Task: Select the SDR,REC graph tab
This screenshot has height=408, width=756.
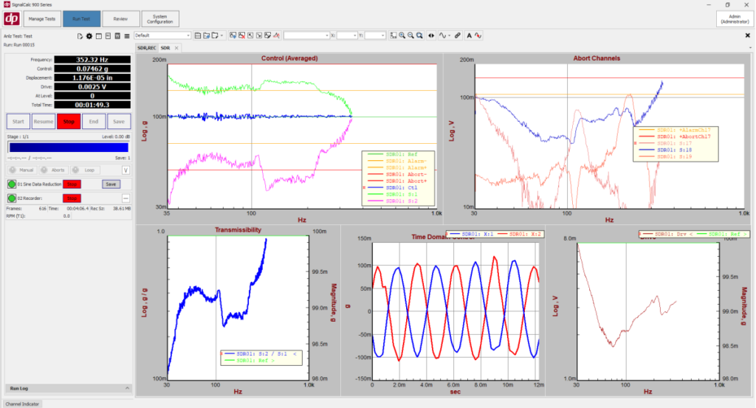Action: 147,48
